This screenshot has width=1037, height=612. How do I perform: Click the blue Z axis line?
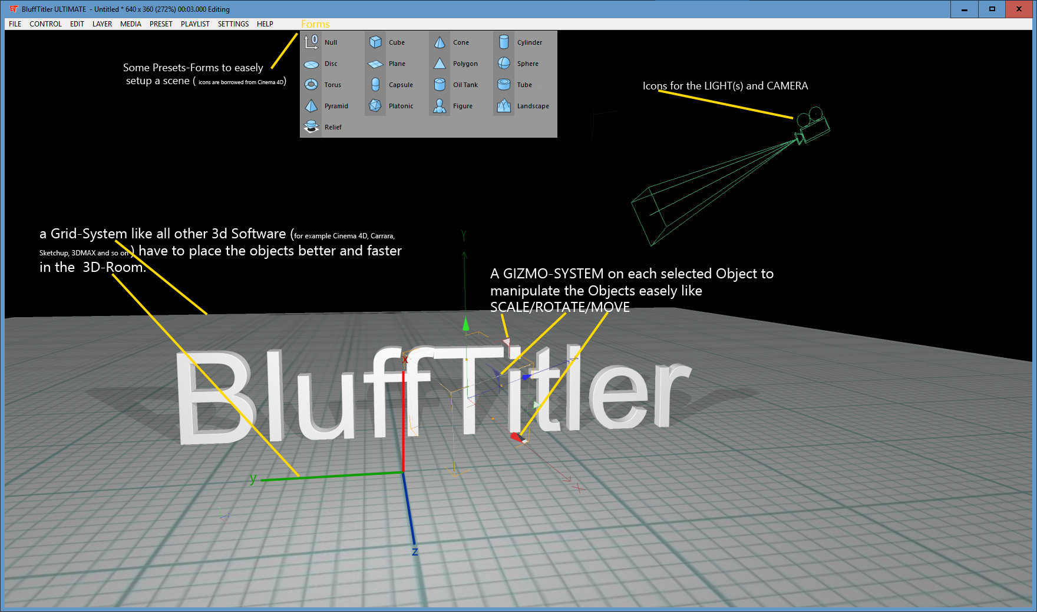[409, 509]
